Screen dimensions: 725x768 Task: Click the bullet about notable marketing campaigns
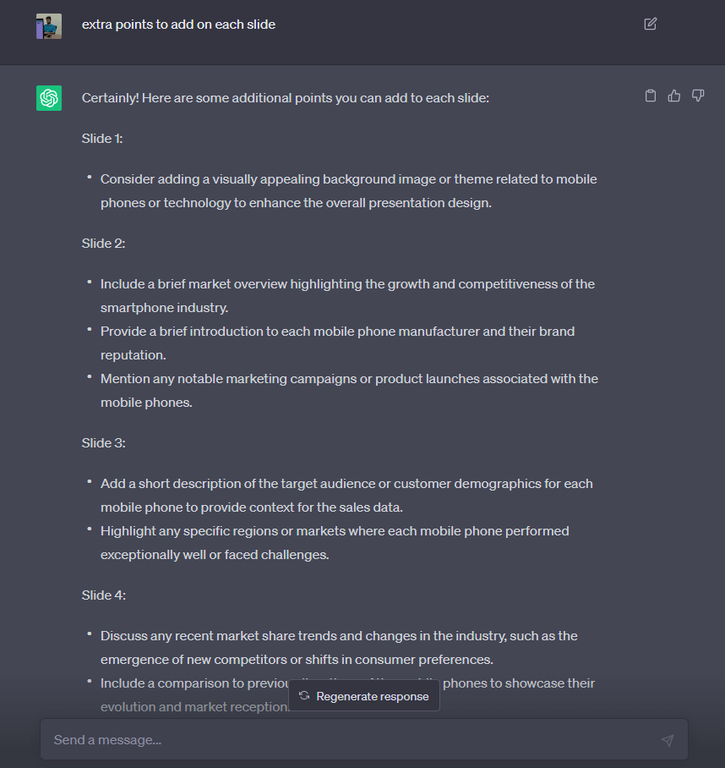tap(349, 391)
